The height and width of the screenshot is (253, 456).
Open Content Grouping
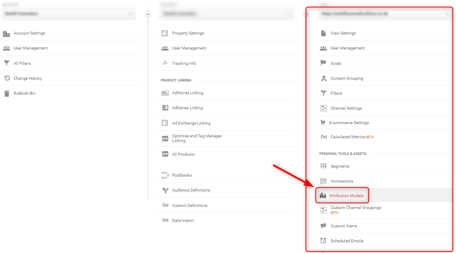(347, 79)
